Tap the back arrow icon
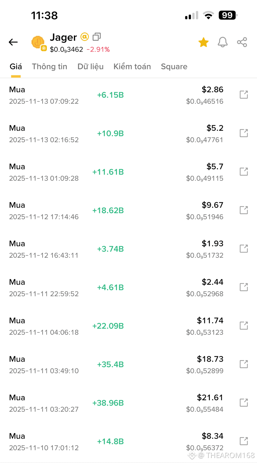257x463 pixels. [x=13, y=42]
